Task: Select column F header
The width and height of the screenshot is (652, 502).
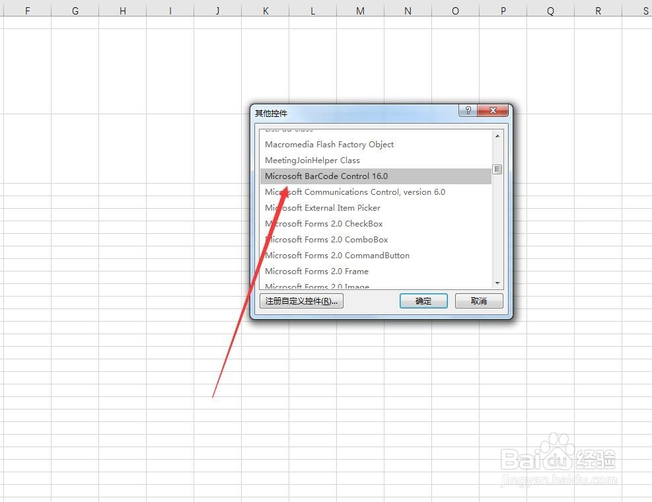Action: point(28,11)
